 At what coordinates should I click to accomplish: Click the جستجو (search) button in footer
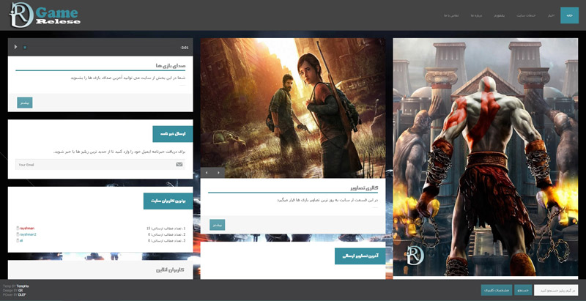pyautogui.click(x=523, y=290)
